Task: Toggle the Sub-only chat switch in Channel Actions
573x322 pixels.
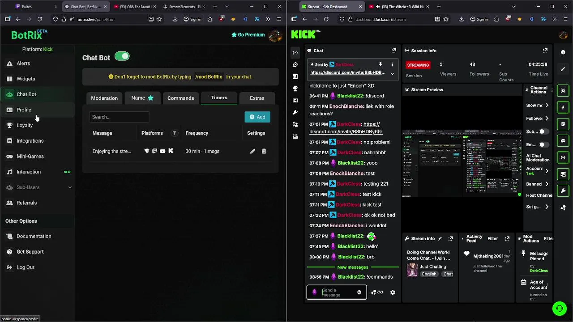Action: pyautogui.click(x=544, y=132)
